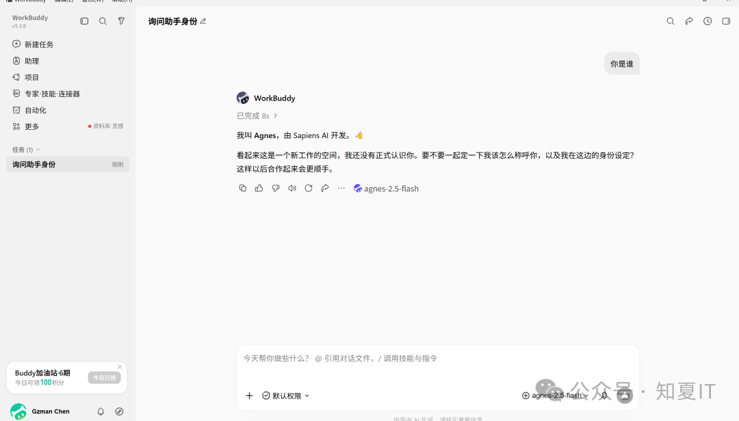Open the 自动化 section

[x=29, y=110]
